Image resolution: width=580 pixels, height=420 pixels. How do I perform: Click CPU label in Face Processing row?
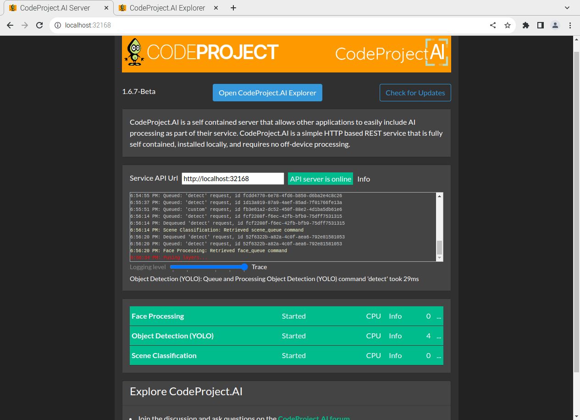point(374,316)
